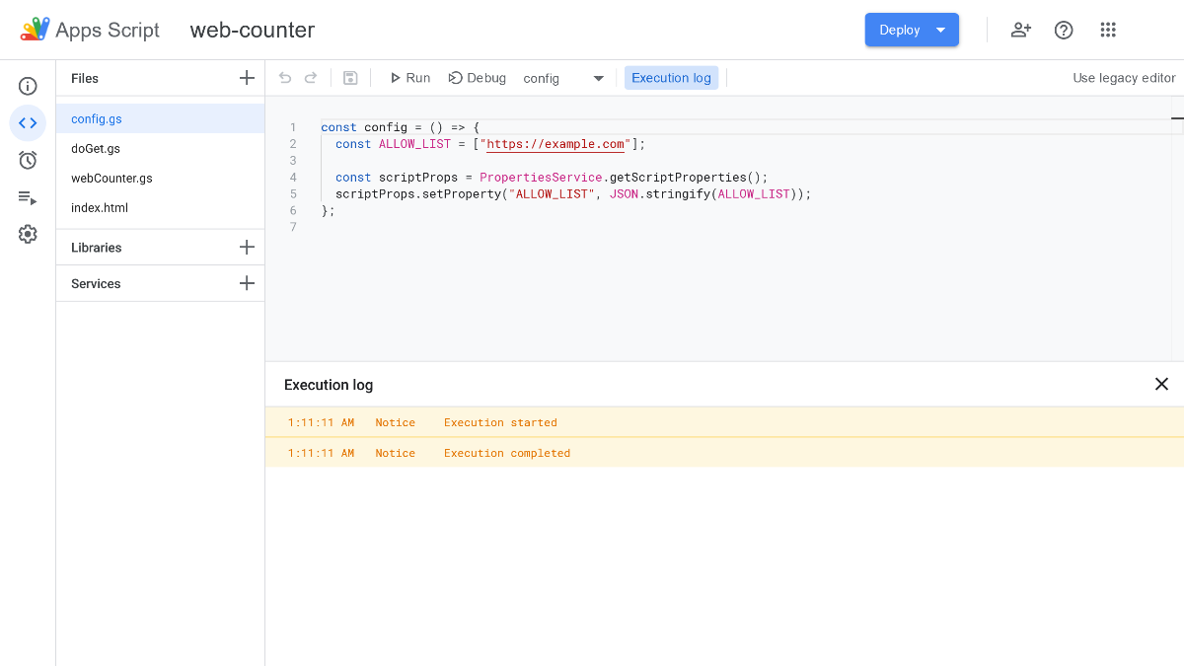This screenshot has height=666, width=1184.
Task: Click Use legacy editor link
Action: pyautogui.click(x=1124, y=78)
